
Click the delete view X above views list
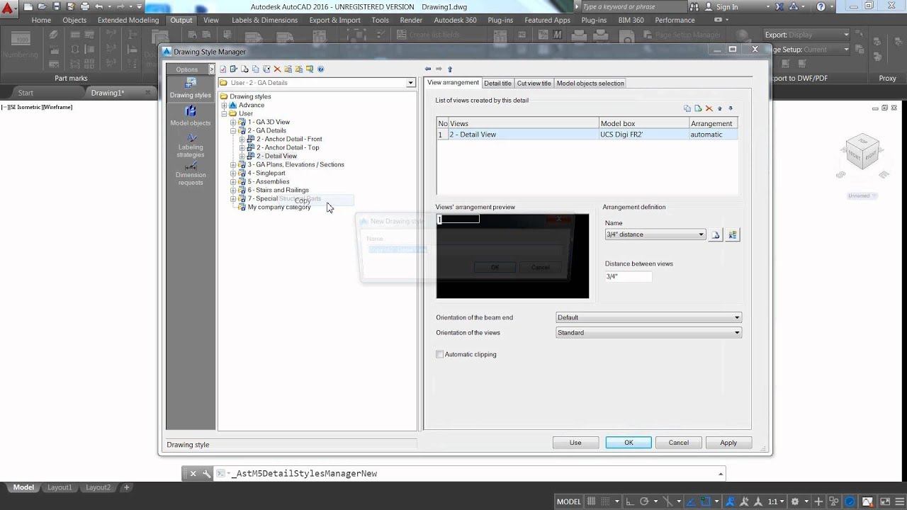(709, 108)
